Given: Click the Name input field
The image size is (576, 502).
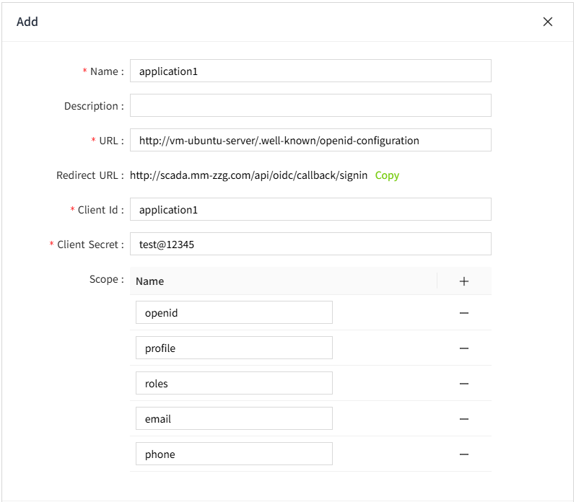Looking at the screenshot, I should [x=310, y=71].
